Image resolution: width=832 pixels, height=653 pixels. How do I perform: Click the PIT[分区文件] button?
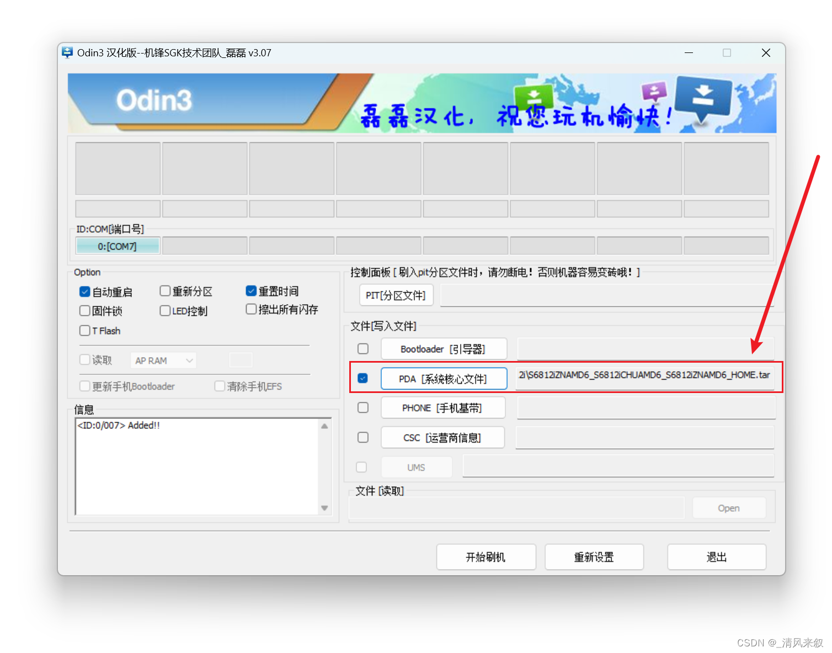point(396,295)
